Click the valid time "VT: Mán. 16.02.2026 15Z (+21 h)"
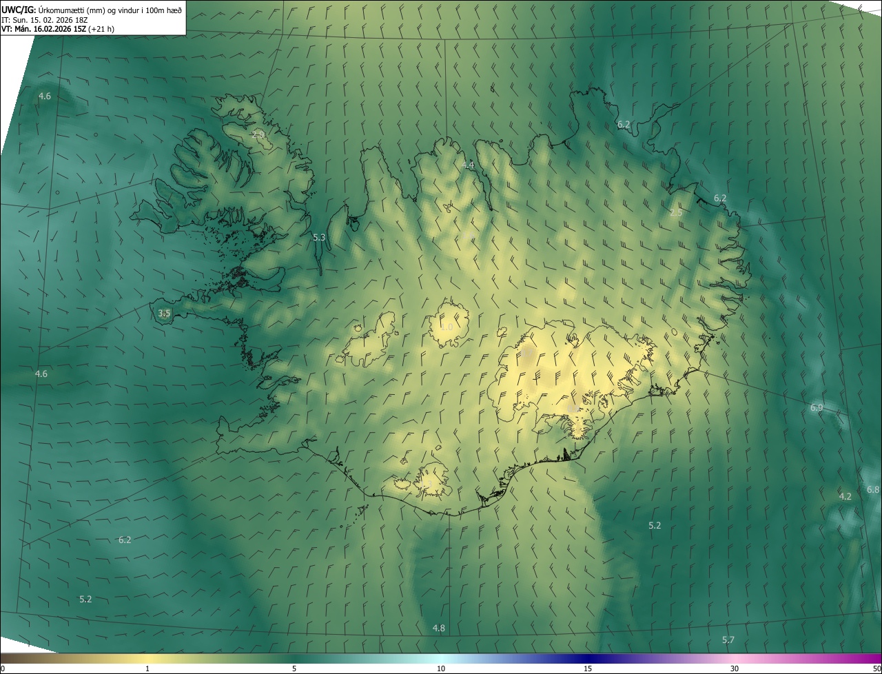Viewport: 882px width, 674px height. pos(57,29)
